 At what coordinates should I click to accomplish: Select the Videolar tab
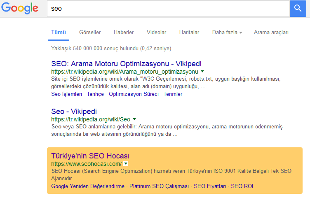pos(156,32)
